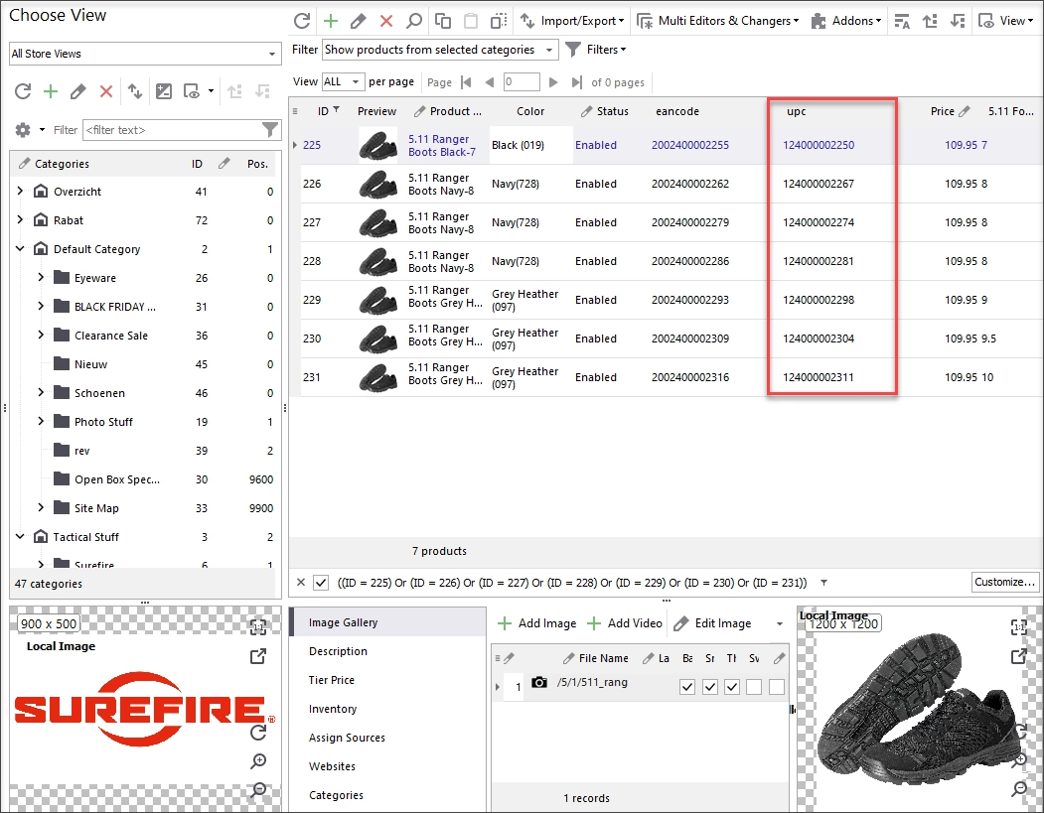1044x813 pixels.
Task: Switch to the Tier Price tab
Action: (x=332, y=680)
